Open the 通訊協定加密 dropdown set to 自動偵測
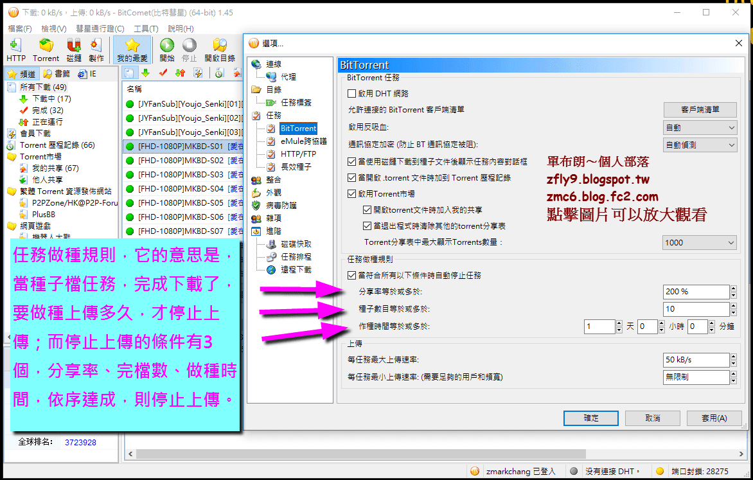This screenshot has width=753, height=480. coord(700,145)
